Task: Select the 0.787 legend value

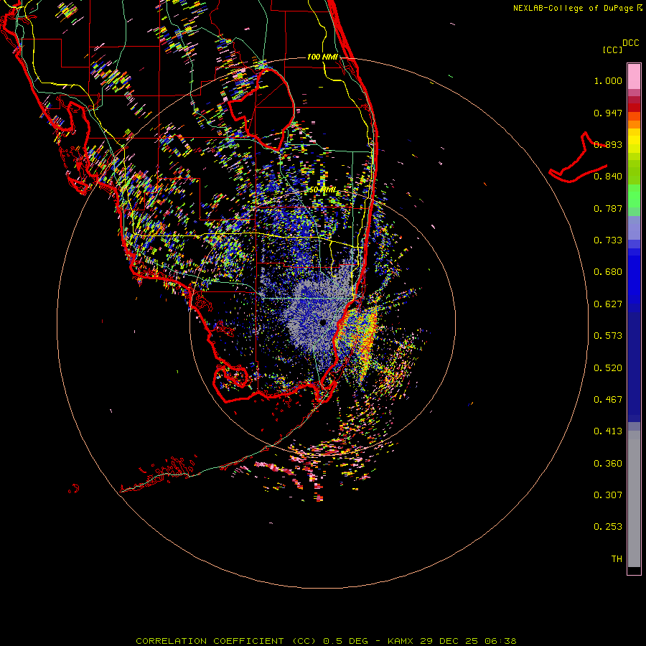Action: coord(608,208)
